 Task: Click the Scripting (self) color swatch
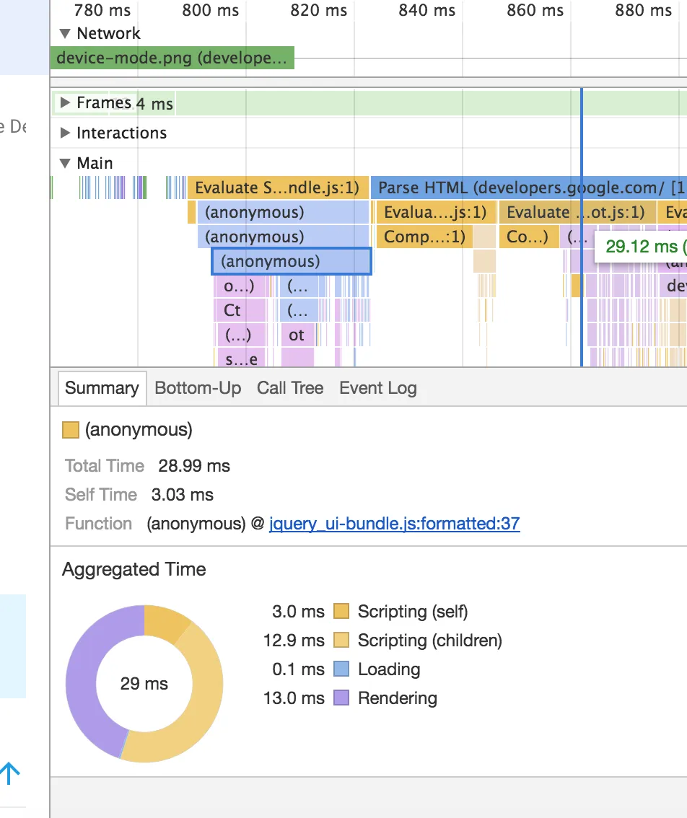coord(341,612)
